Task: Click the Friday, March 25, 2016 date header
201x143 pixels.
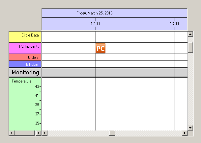Action: tap(95, 13)
